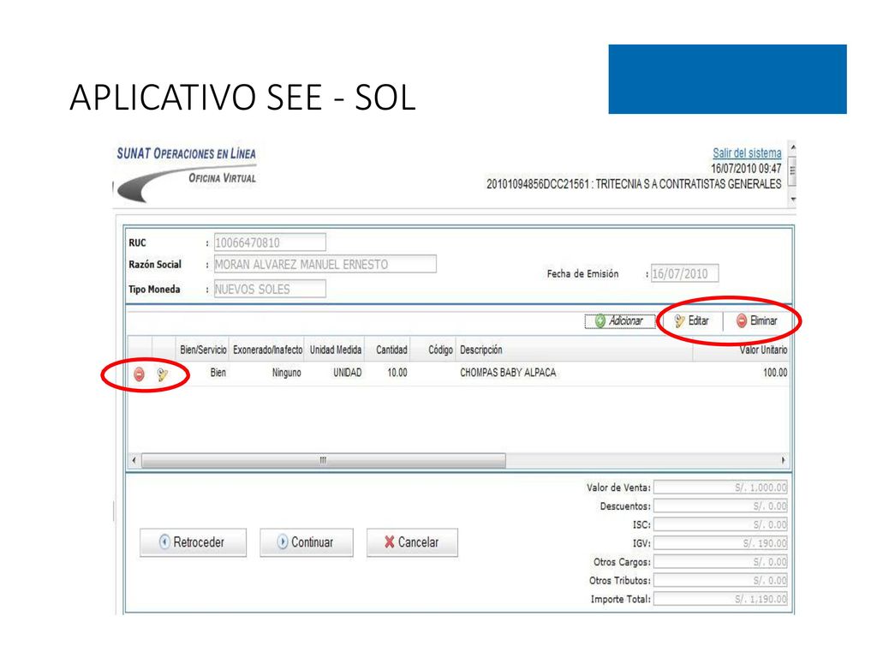Click the Descuentos field
The image size is (877, 658).
coord(720,505)
